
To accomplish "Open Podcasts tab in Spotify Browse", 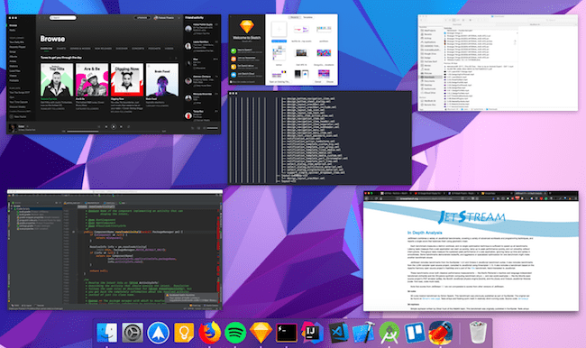I will click(154, 49).
